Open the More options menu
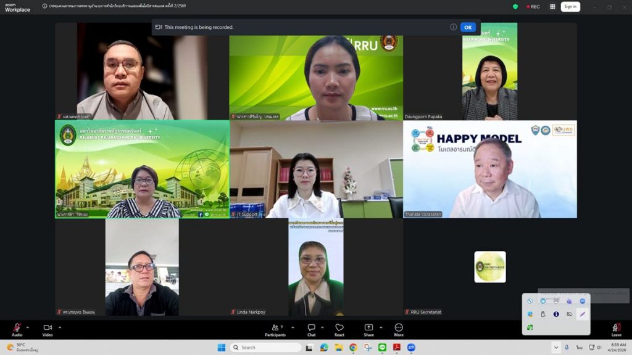This screenshot has height=355, width=632. click(x=399, y=328)
